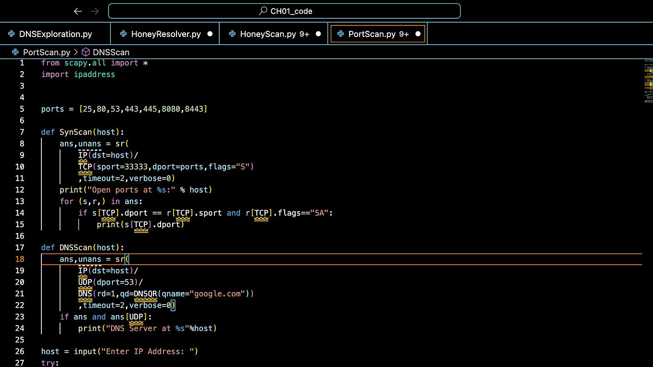This screenshot has height=367, width=653.
Task: Click the unsaved changes dot on HoneyScan.py tab
Action: (x=318, y=34)
